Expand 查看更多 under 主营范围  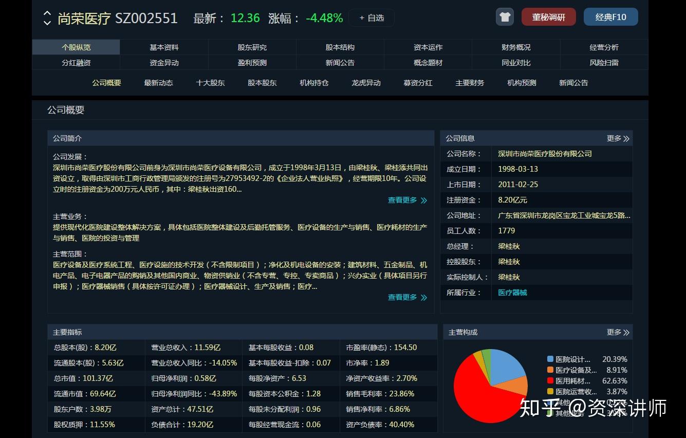coord(407,297)
